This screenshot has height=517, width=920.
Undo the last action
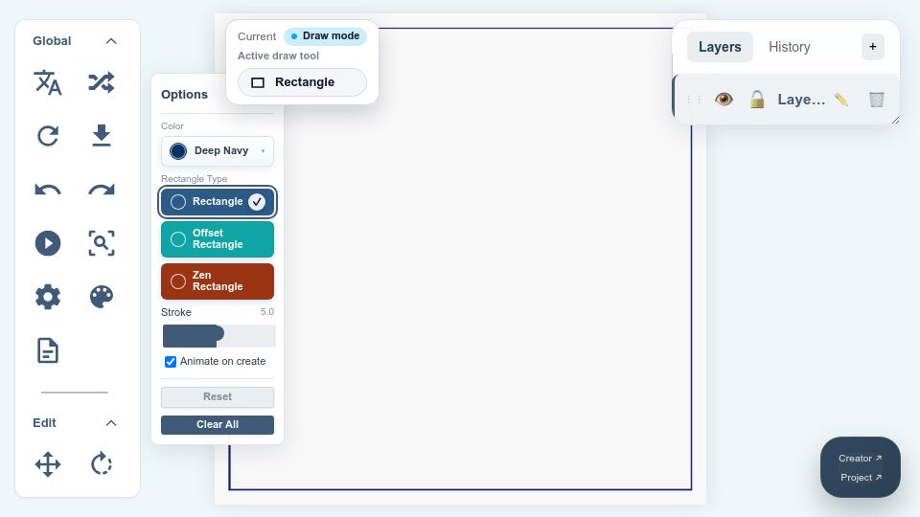pos(48,190)
